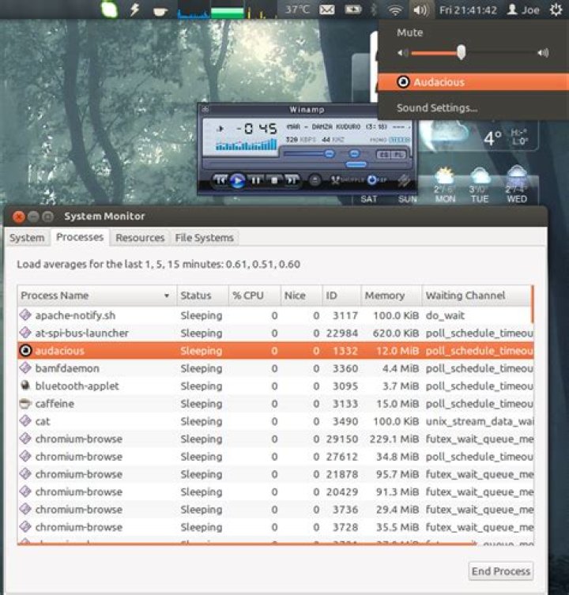The width and height of the screenshot is (569, 595).
Task: Open Sound Settings from the sound menu
Action: coord(437,108)
